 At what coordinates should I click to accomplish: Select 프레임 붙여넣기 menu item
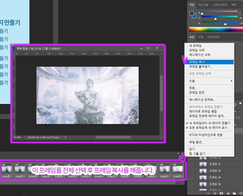click(209, 67)
